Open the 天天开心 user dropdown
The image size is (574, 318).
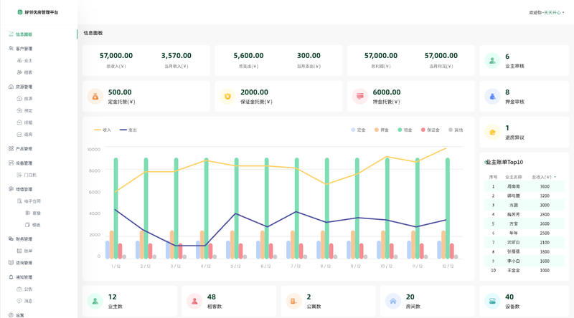(554, 12)
